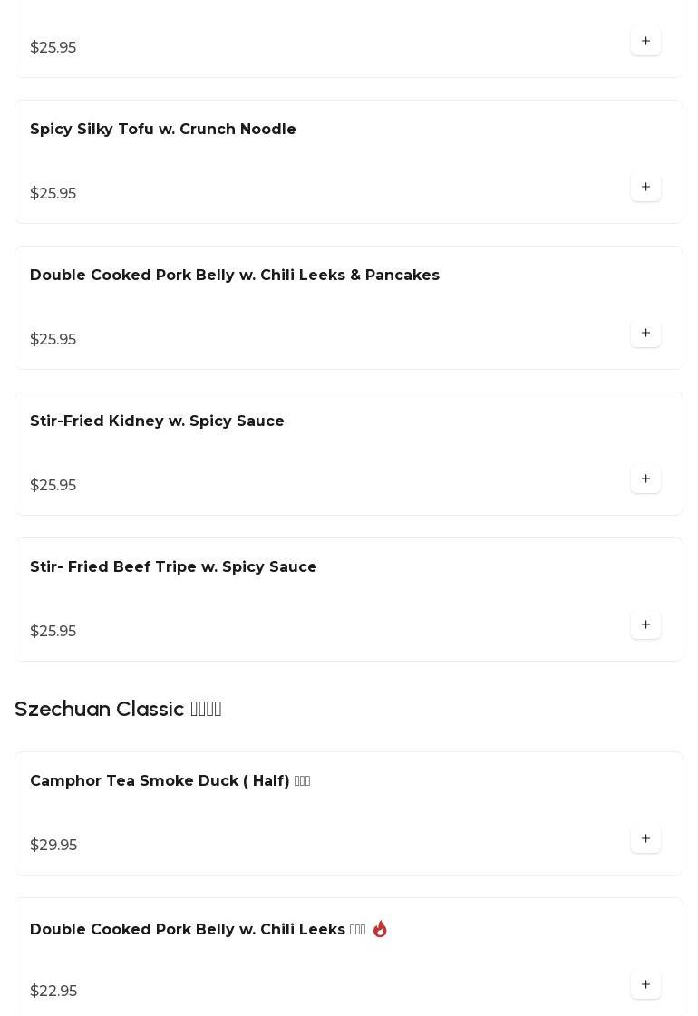Select Stir-Fried Kidney w. Spicy Sauce title

157,421
